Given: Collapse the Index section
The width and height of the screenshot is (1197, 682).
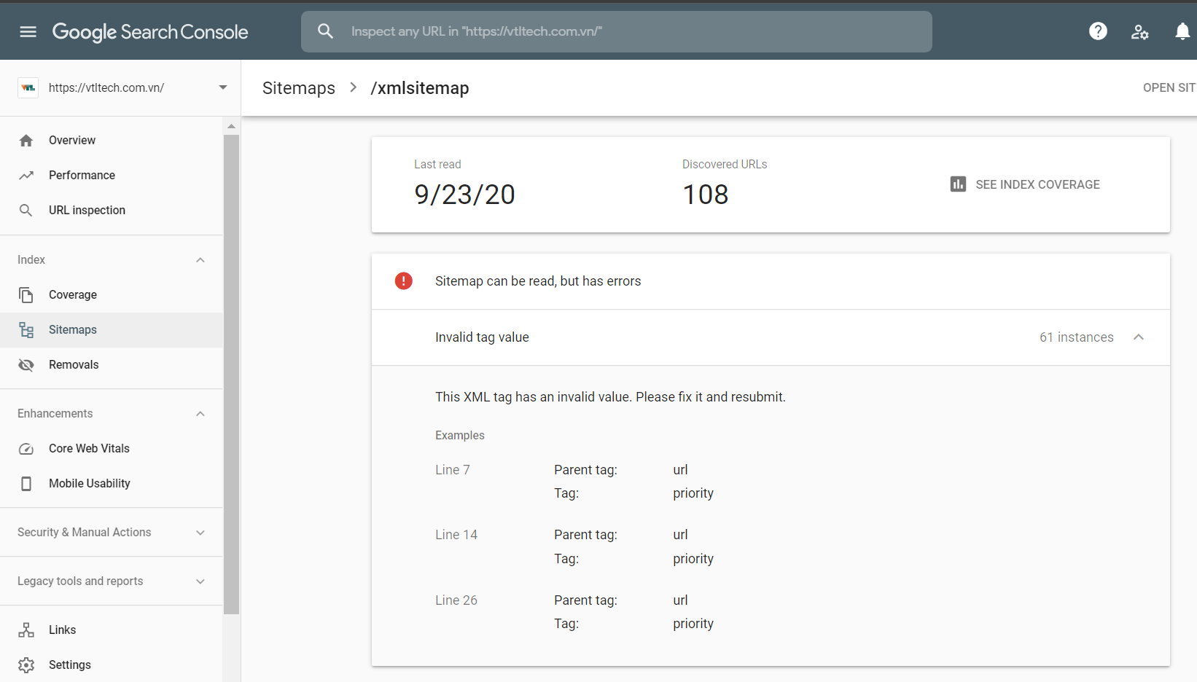Looking at the screenshot, I should [x=200, y=260].
